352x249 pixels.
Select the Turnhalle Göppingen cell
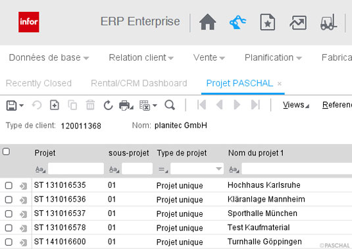(264, 242)
